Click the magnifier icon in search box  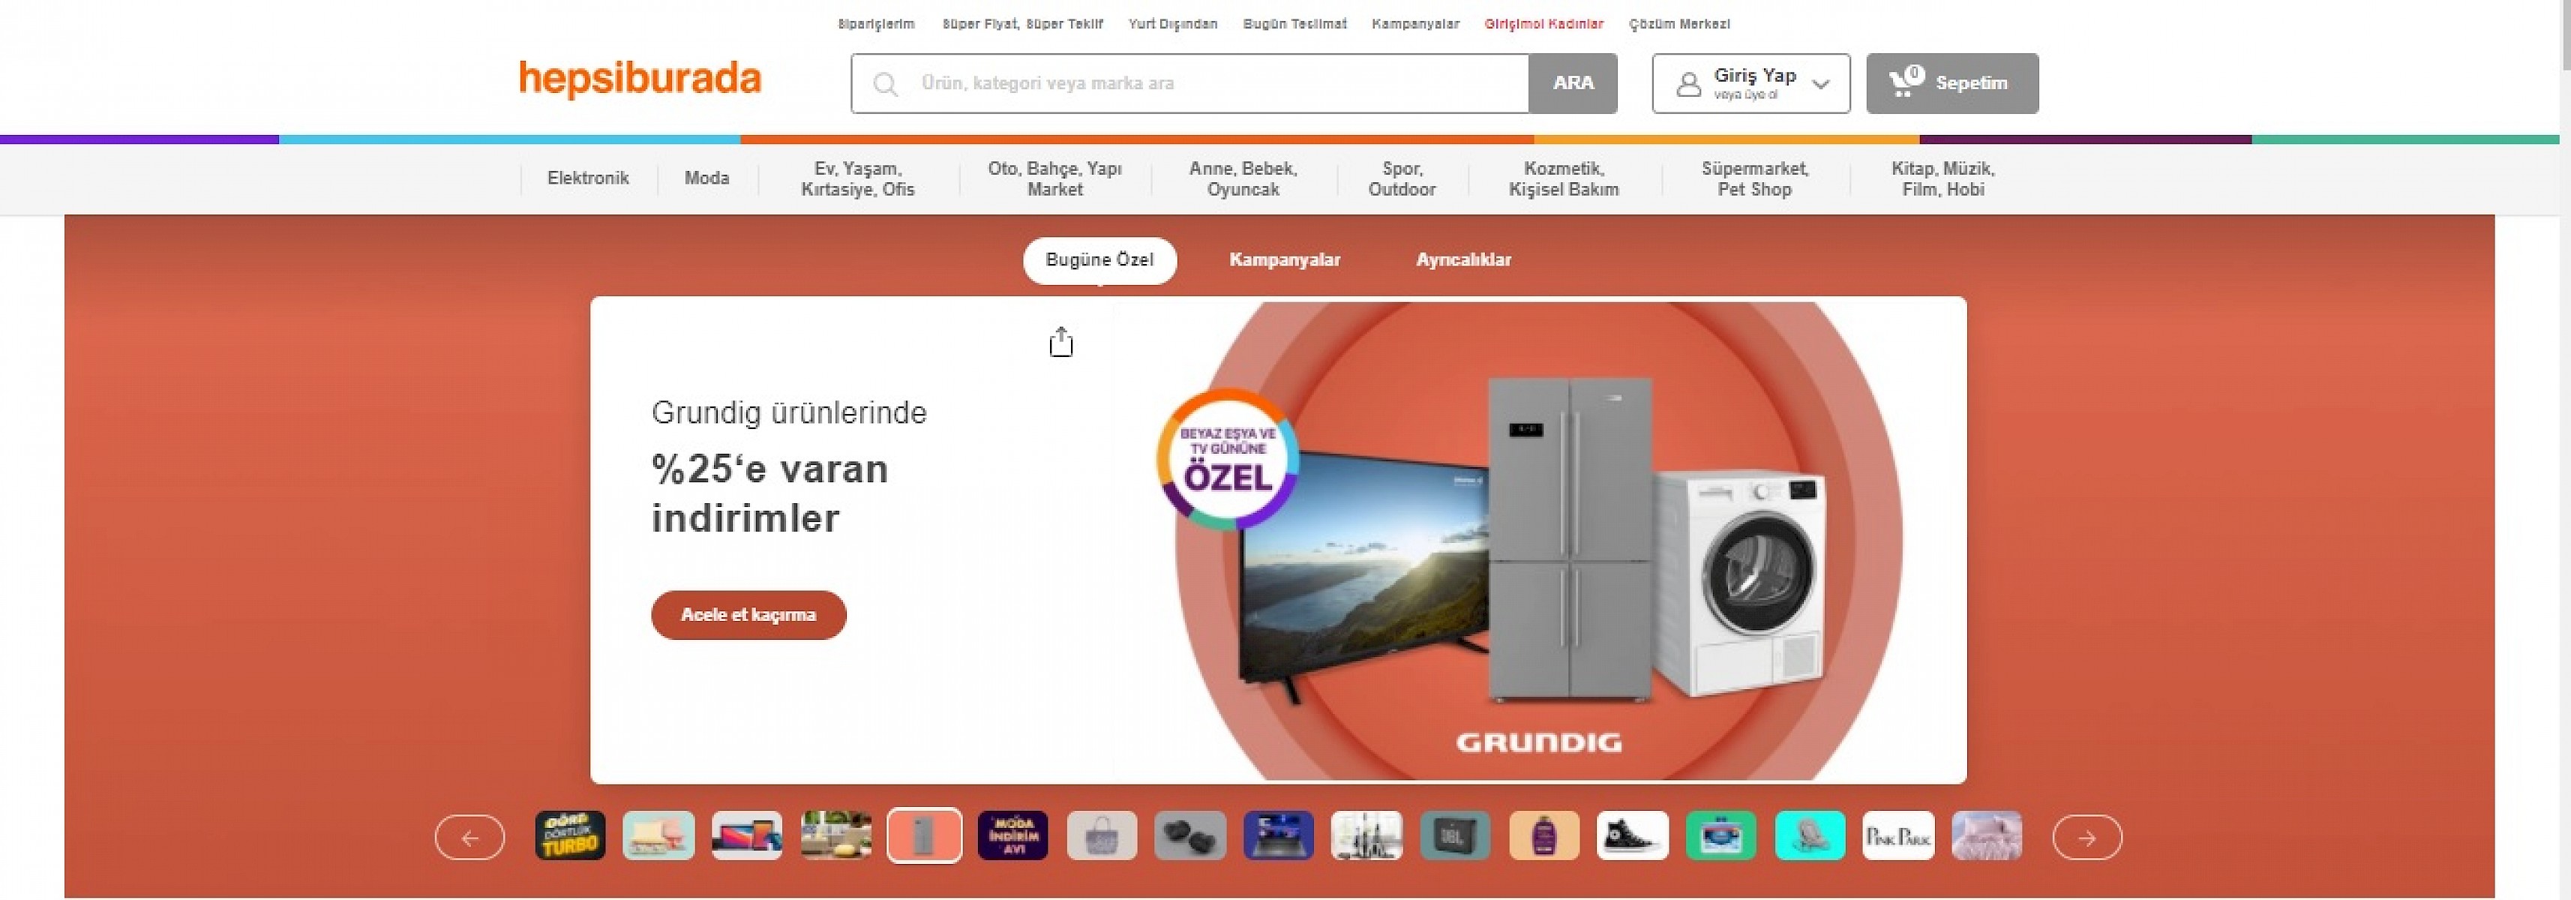pyautogui.click(x=885, y=84)
